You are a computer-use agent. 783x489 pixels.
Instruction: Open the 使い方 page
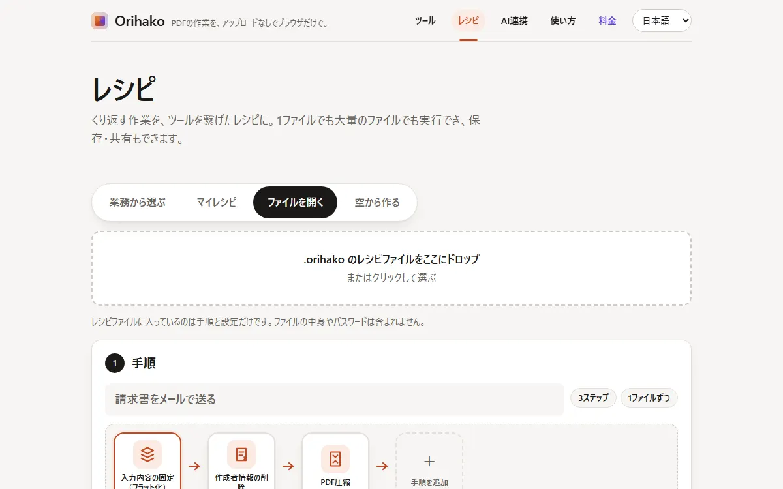[563, 21]
